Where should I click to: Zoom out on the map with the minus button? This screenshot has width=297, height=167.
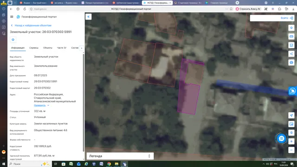pyautogui.click(x=291, y=150)
